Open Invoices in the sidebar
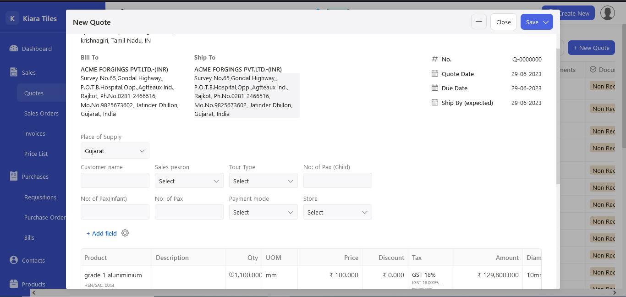The height and width of the screenshot is (297, 626). pos(35,133)
